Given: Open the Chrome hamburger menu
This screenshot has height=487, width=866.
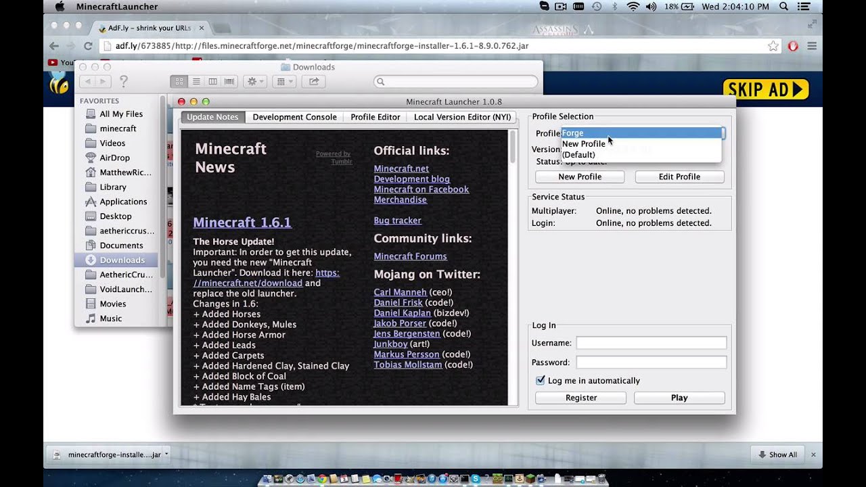Looking at the screenshot, I should [812, 46].
